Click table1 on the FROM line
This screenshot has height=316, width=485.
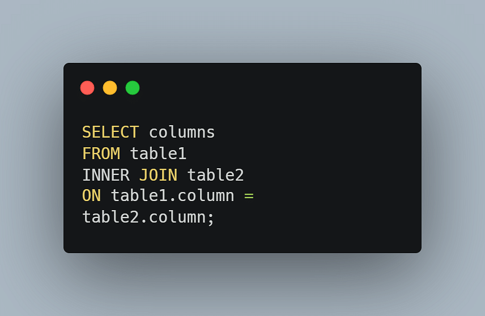tap(158, 153)
